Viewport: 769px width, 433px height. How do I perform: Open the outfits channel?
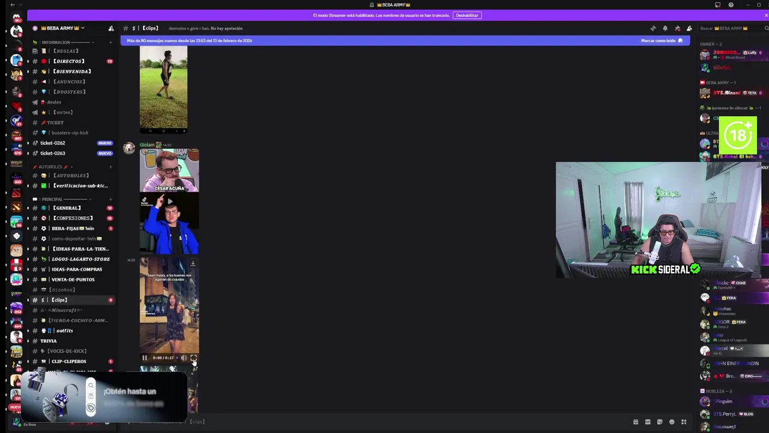(72, 331)
